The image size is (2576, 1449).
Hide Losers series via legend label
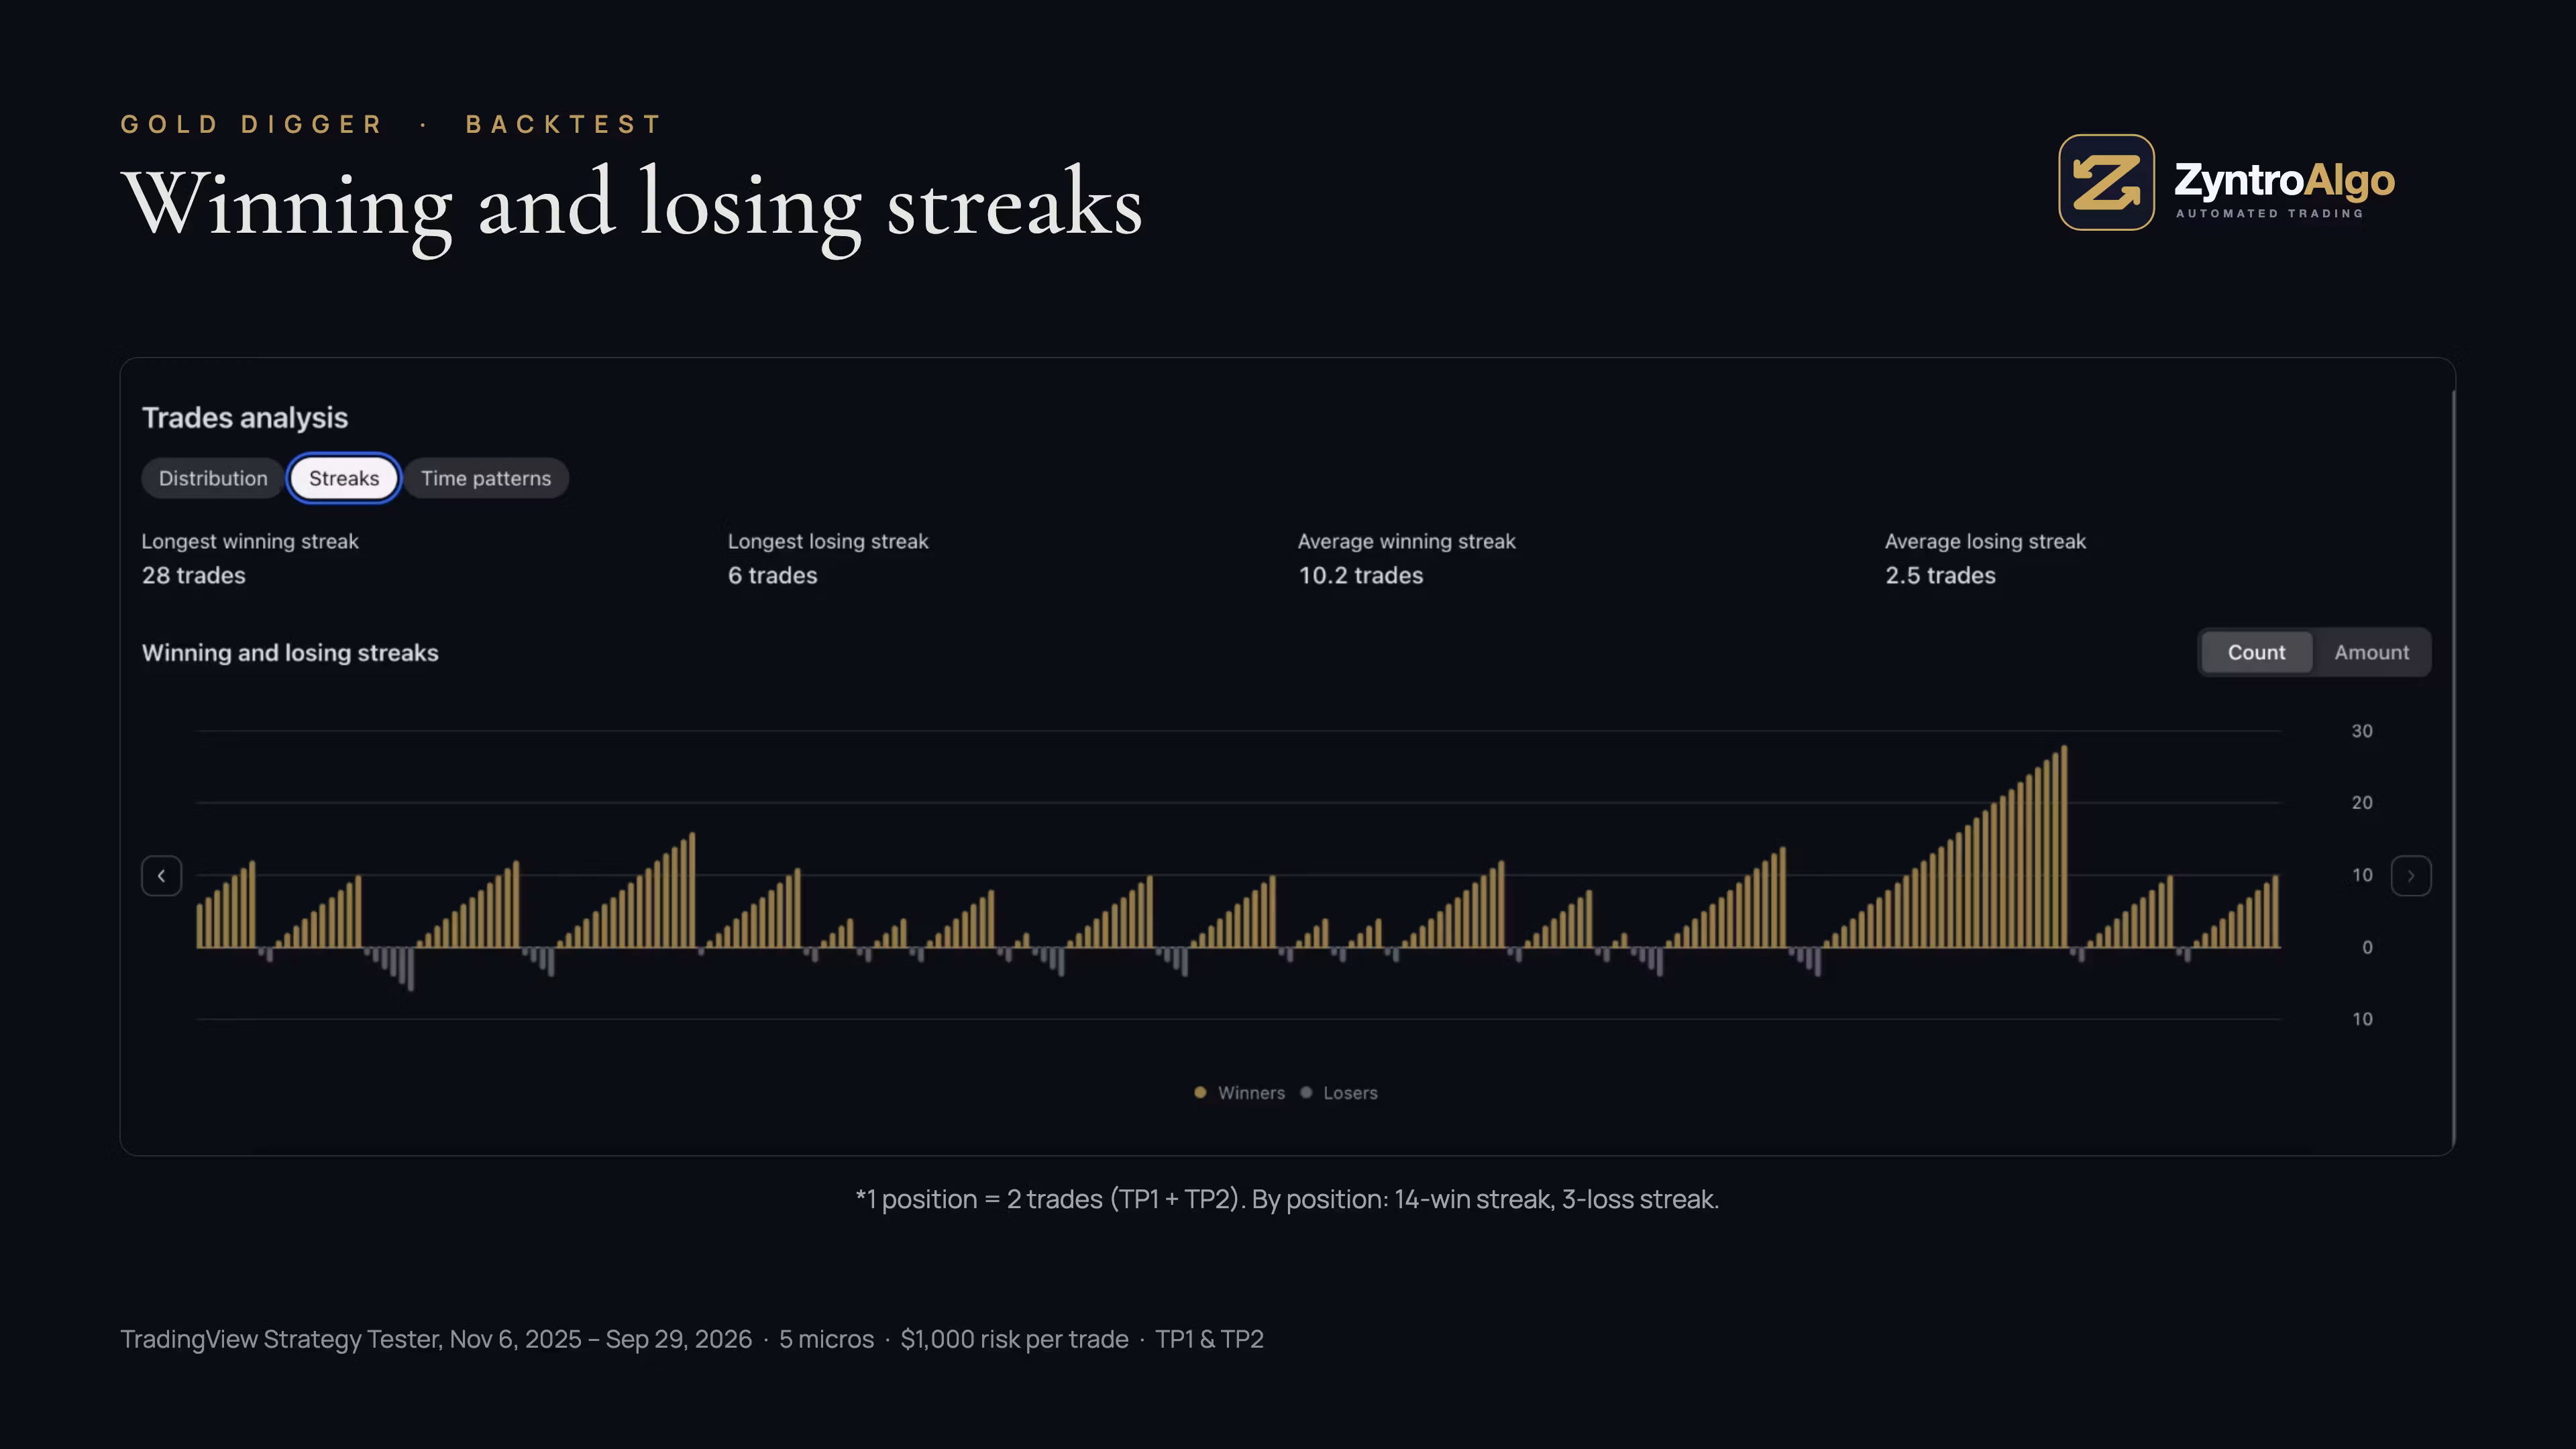tap(1350, 1093)
